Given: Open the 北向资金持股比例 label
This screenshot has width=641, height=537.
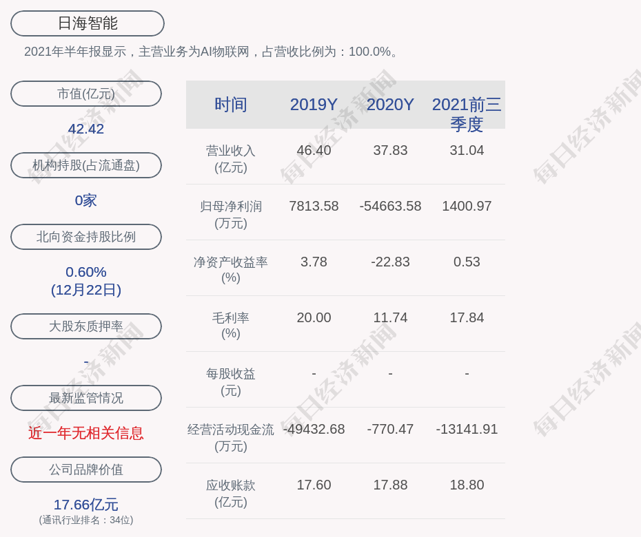Looking at the screenshot, I should (x=86, y=237).
